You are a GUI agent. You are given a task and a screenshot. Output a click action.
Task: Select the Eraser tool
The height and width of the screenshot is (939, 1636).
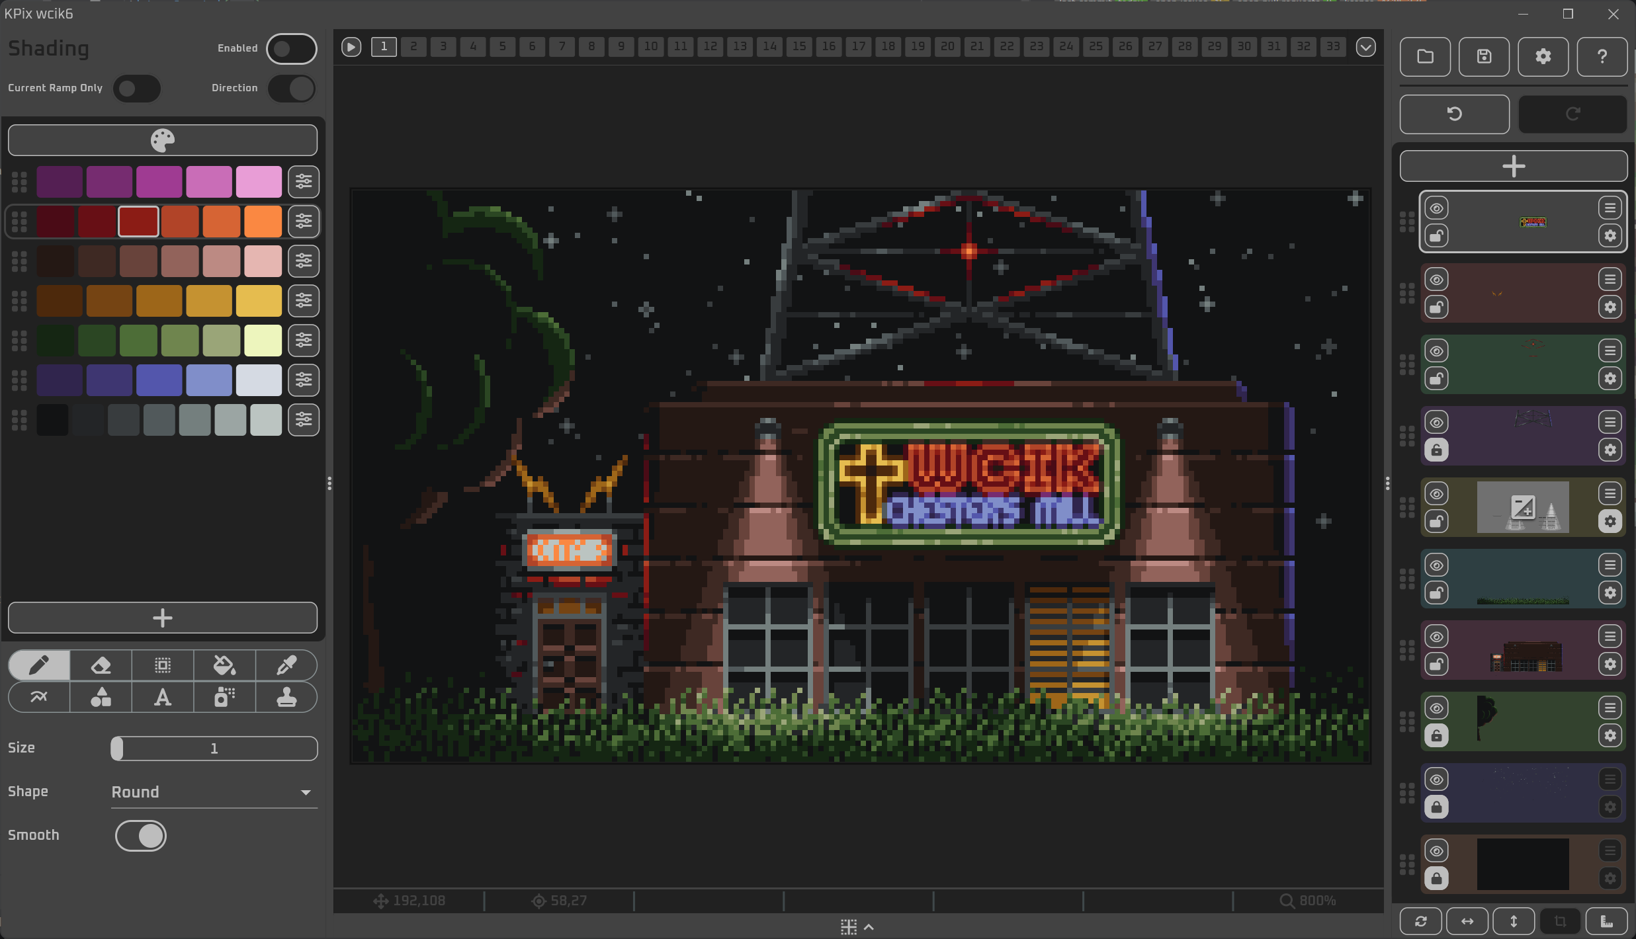[x=101, y=665]
